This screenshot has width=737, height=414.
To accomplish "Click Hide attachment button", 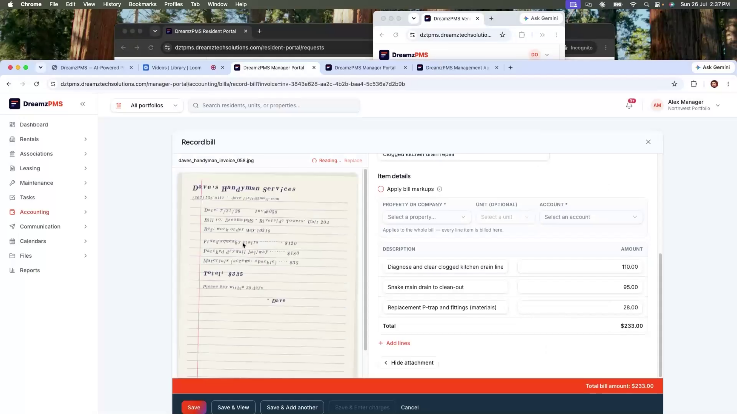I will (409, 363).
